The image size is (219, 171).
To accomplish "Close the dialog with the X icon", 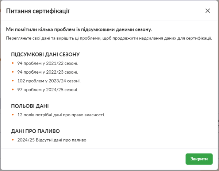I will click(208, 11).
